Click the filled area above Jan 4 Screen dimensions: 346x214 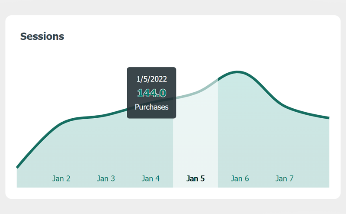pos(151,143)
